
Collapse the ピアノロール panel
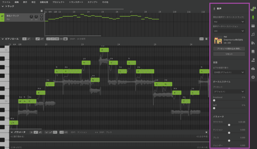(x=3, y=39)
